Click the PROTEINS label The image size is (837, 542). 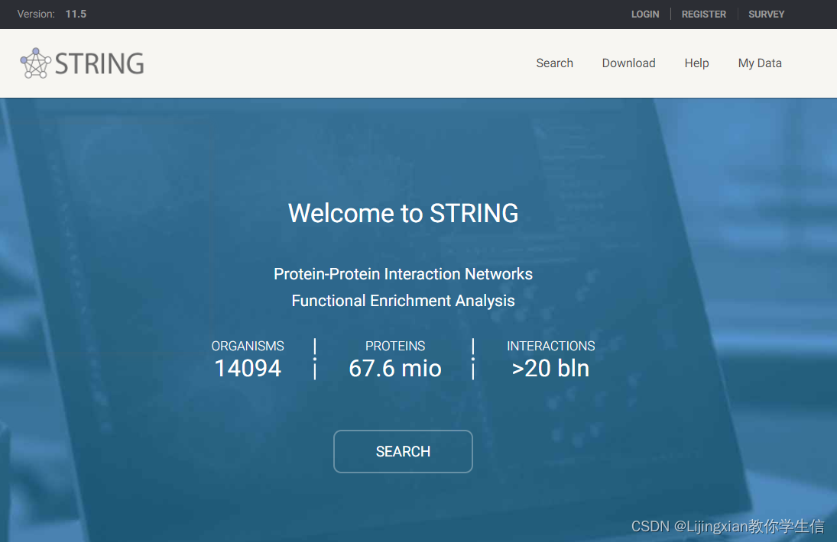395,346
